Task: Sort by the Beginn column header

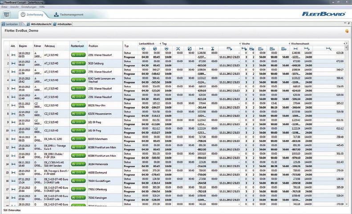Action: click(x=26, y=46)
